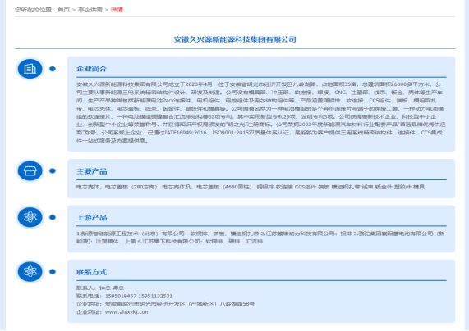
Task: Click the 企业简介 description paragraph
Action: [261, 112]
